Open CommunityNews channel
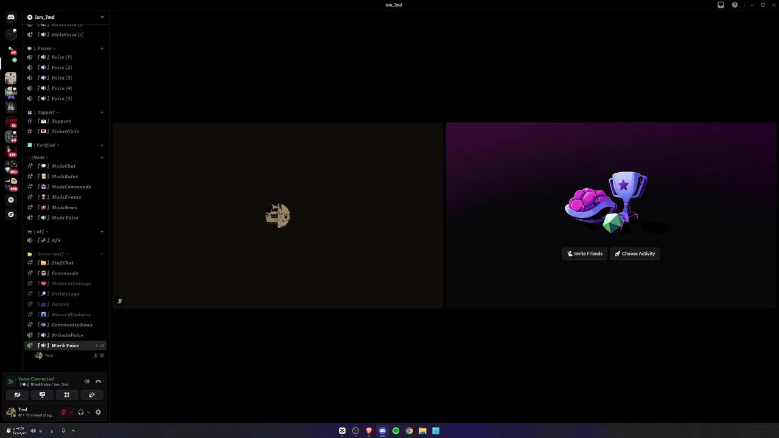The width and height of the screenshot is (779, 438). (66, 325)
